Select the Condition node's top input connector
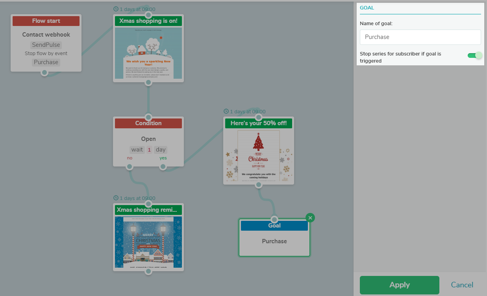Screen dimensions: 487x296 148,117
